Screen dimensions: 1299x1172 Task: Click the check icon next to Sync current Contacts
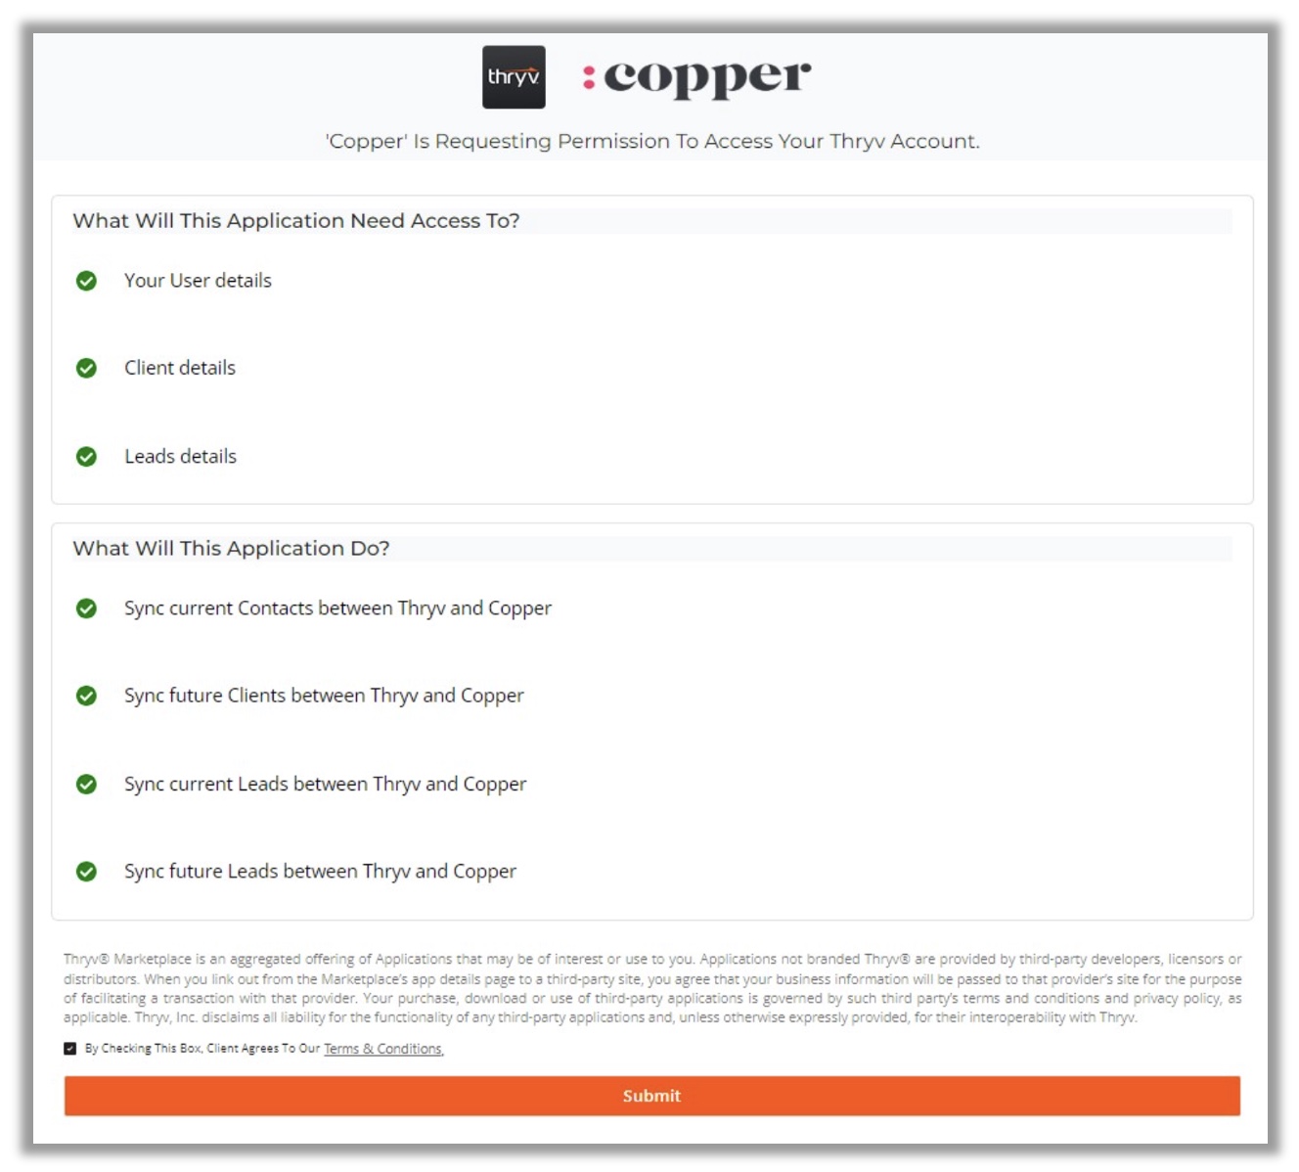[x=86, y=609]
